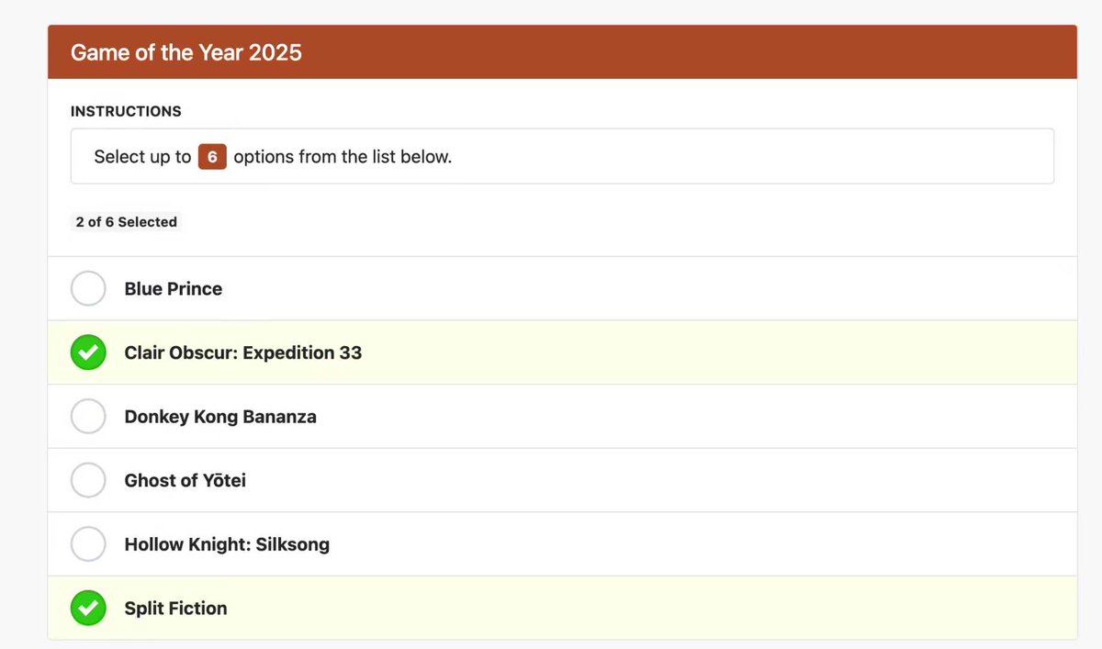
Task: Click the "Clair Obscur: Expedition 33" label
Action: click(x=243, y=352)
